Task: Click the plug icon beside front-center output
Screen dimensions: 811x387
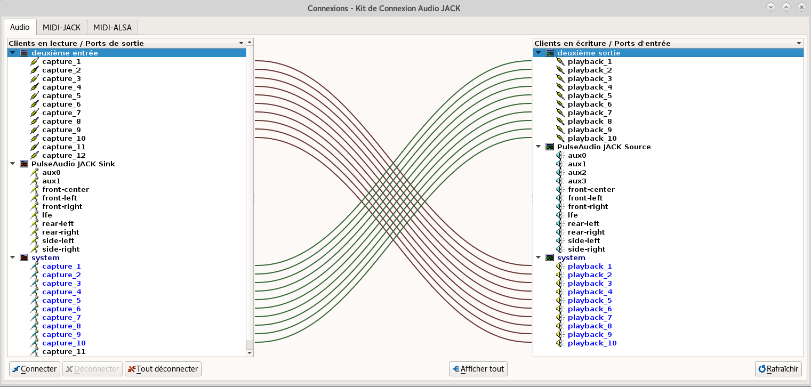Action: tap(35, 189)
